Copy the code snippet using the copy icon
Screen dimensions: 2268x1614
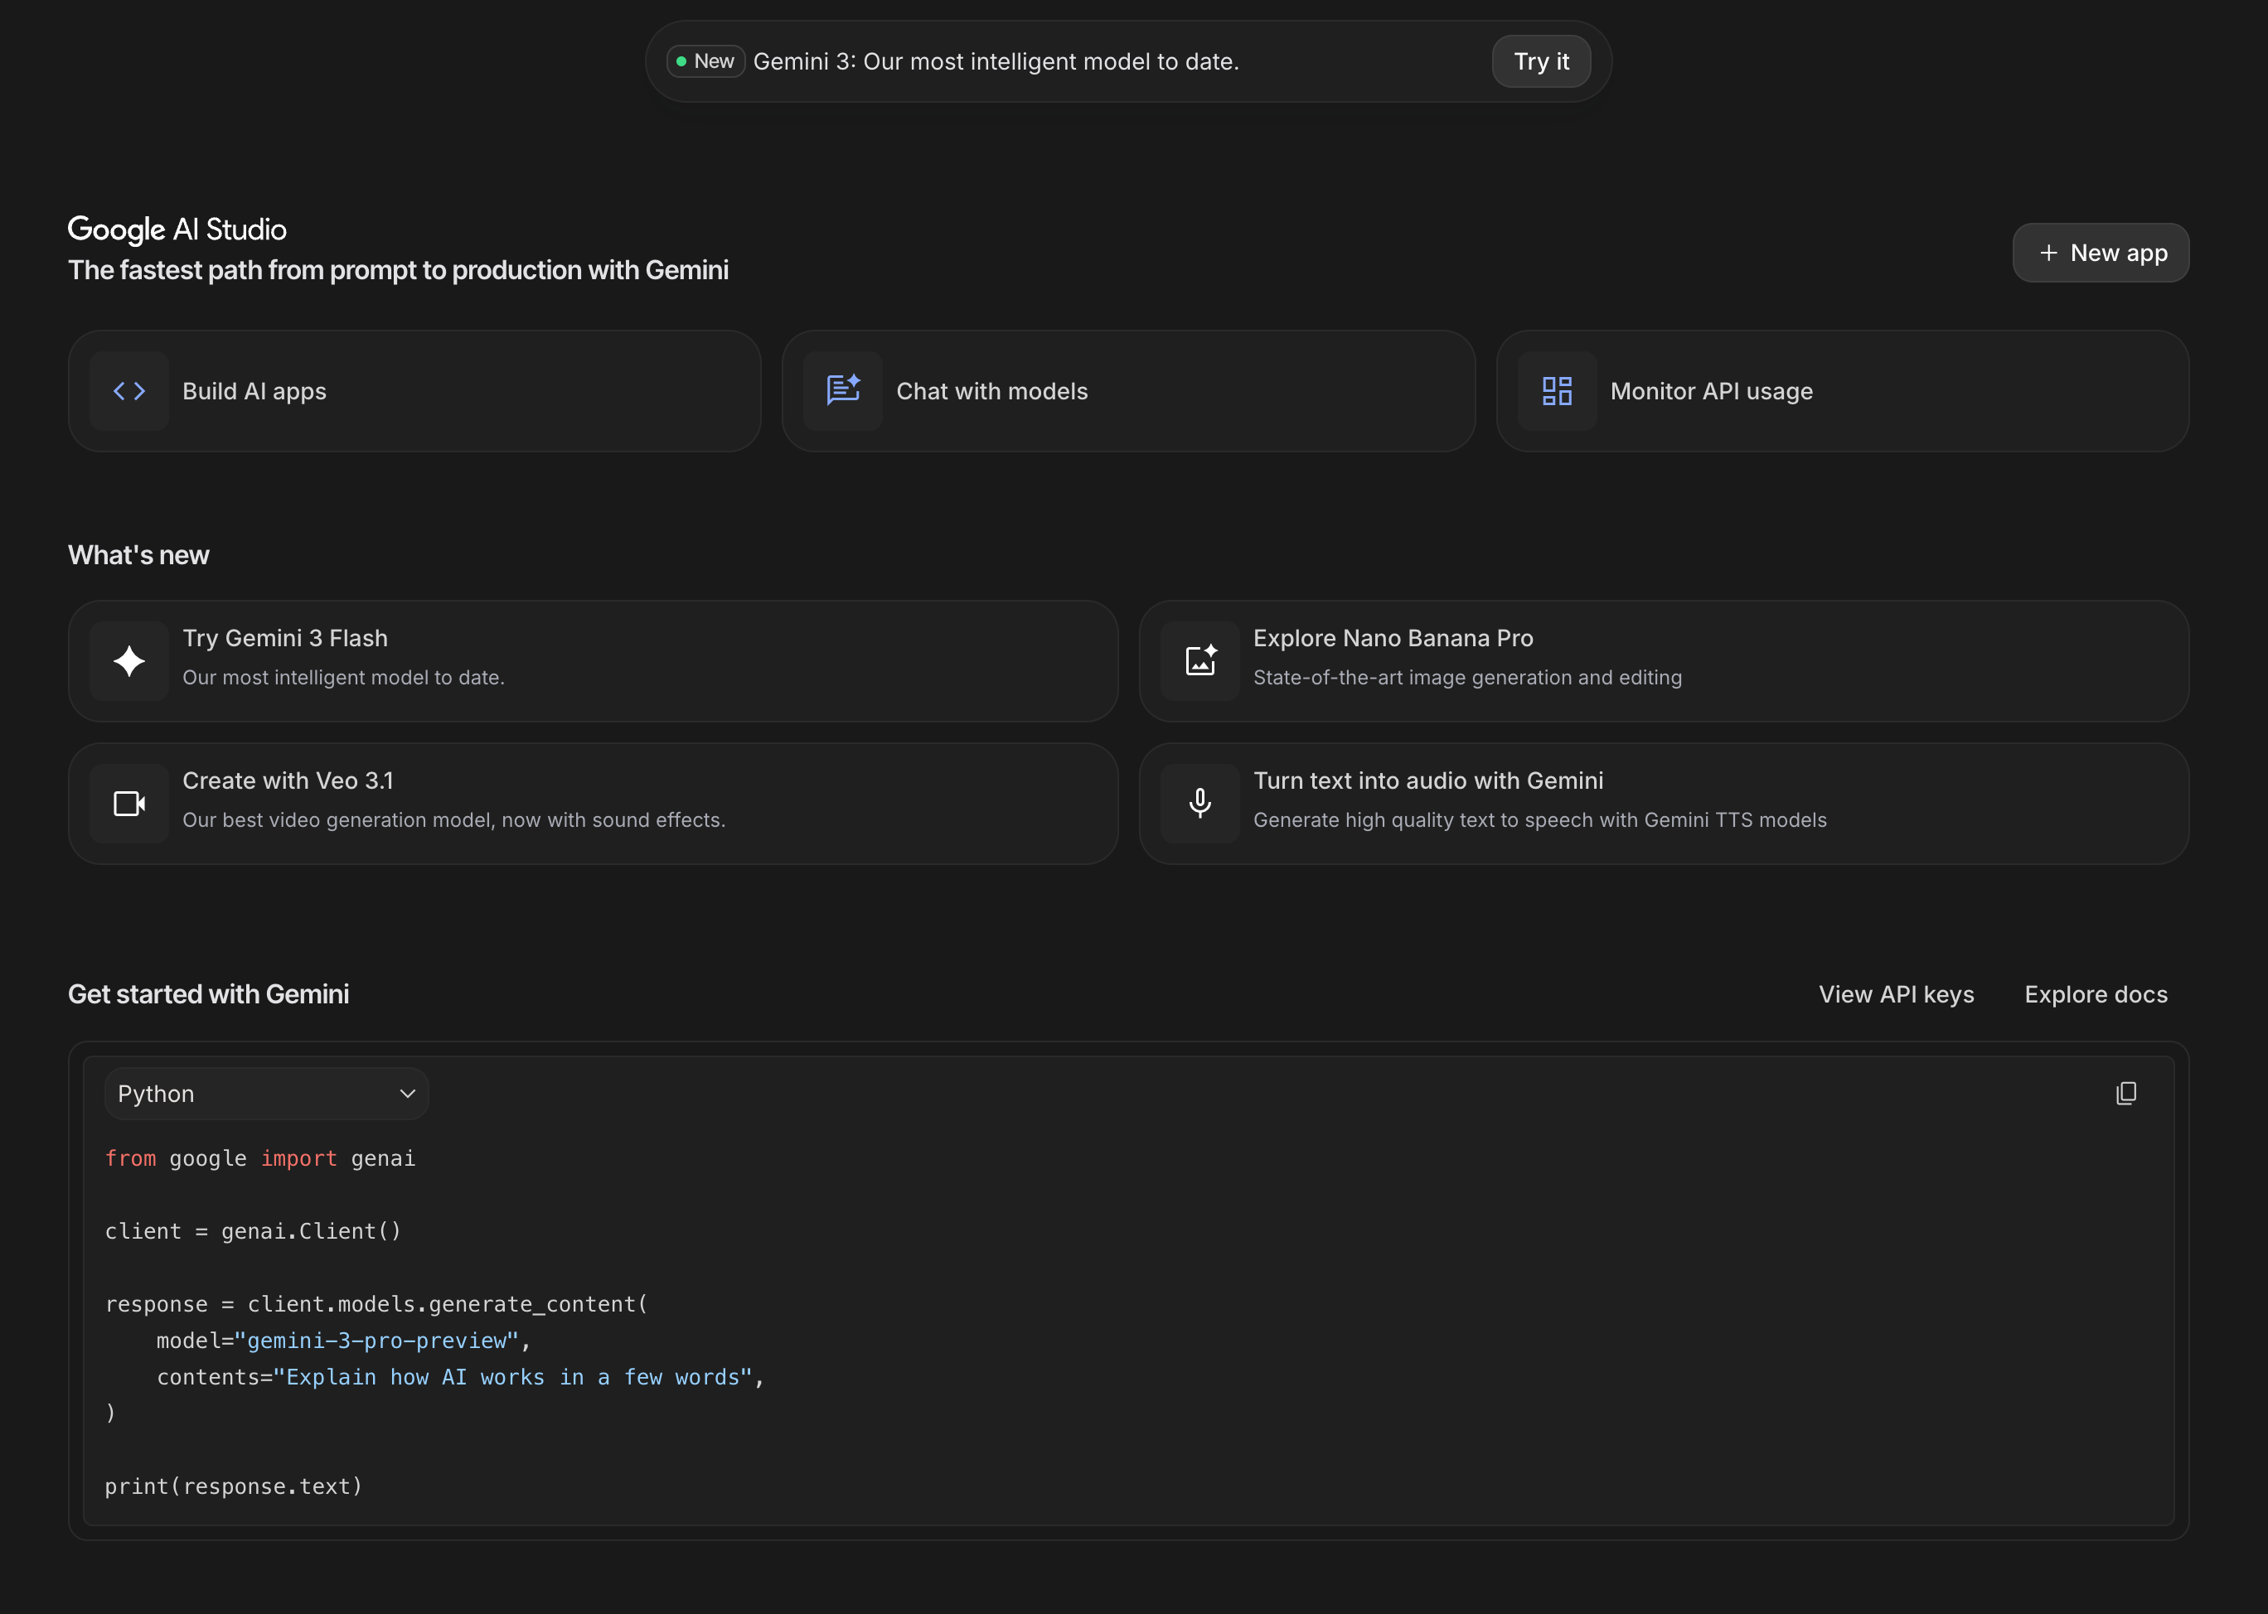point(2127,1093)
